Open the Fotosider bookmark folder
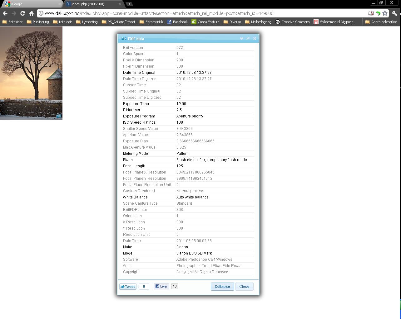The image size is (401, 319). [x=12, y=22]
